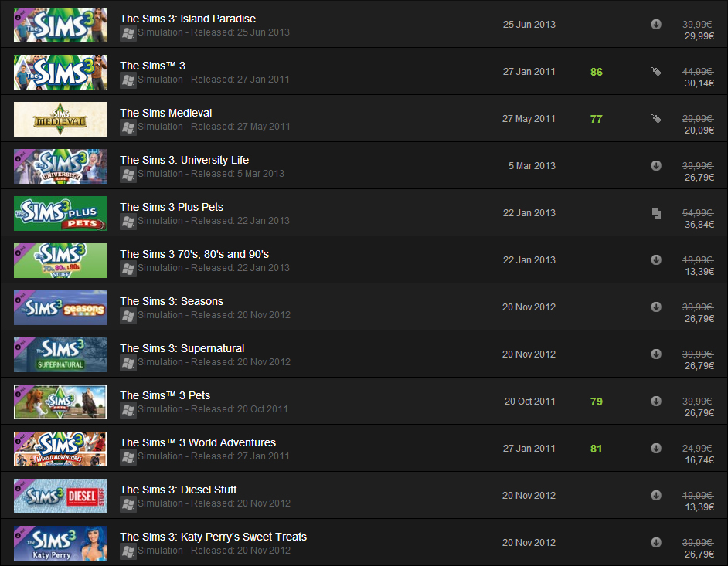Click the mouse icon in The Sims Medieval row
Image resolution: width=728 pixels, height=566 pixels.
tap(655, 118)
